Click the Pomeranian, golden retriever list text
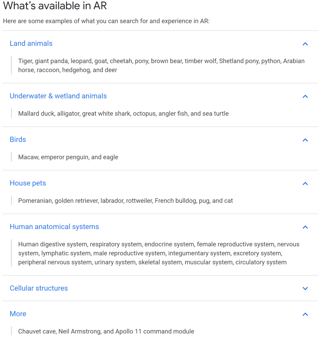This screenshot has width=323, height=340. point(125,201)
